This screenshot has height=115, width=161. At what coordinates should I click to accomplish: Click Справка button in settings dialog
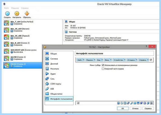tap(148, 109)
